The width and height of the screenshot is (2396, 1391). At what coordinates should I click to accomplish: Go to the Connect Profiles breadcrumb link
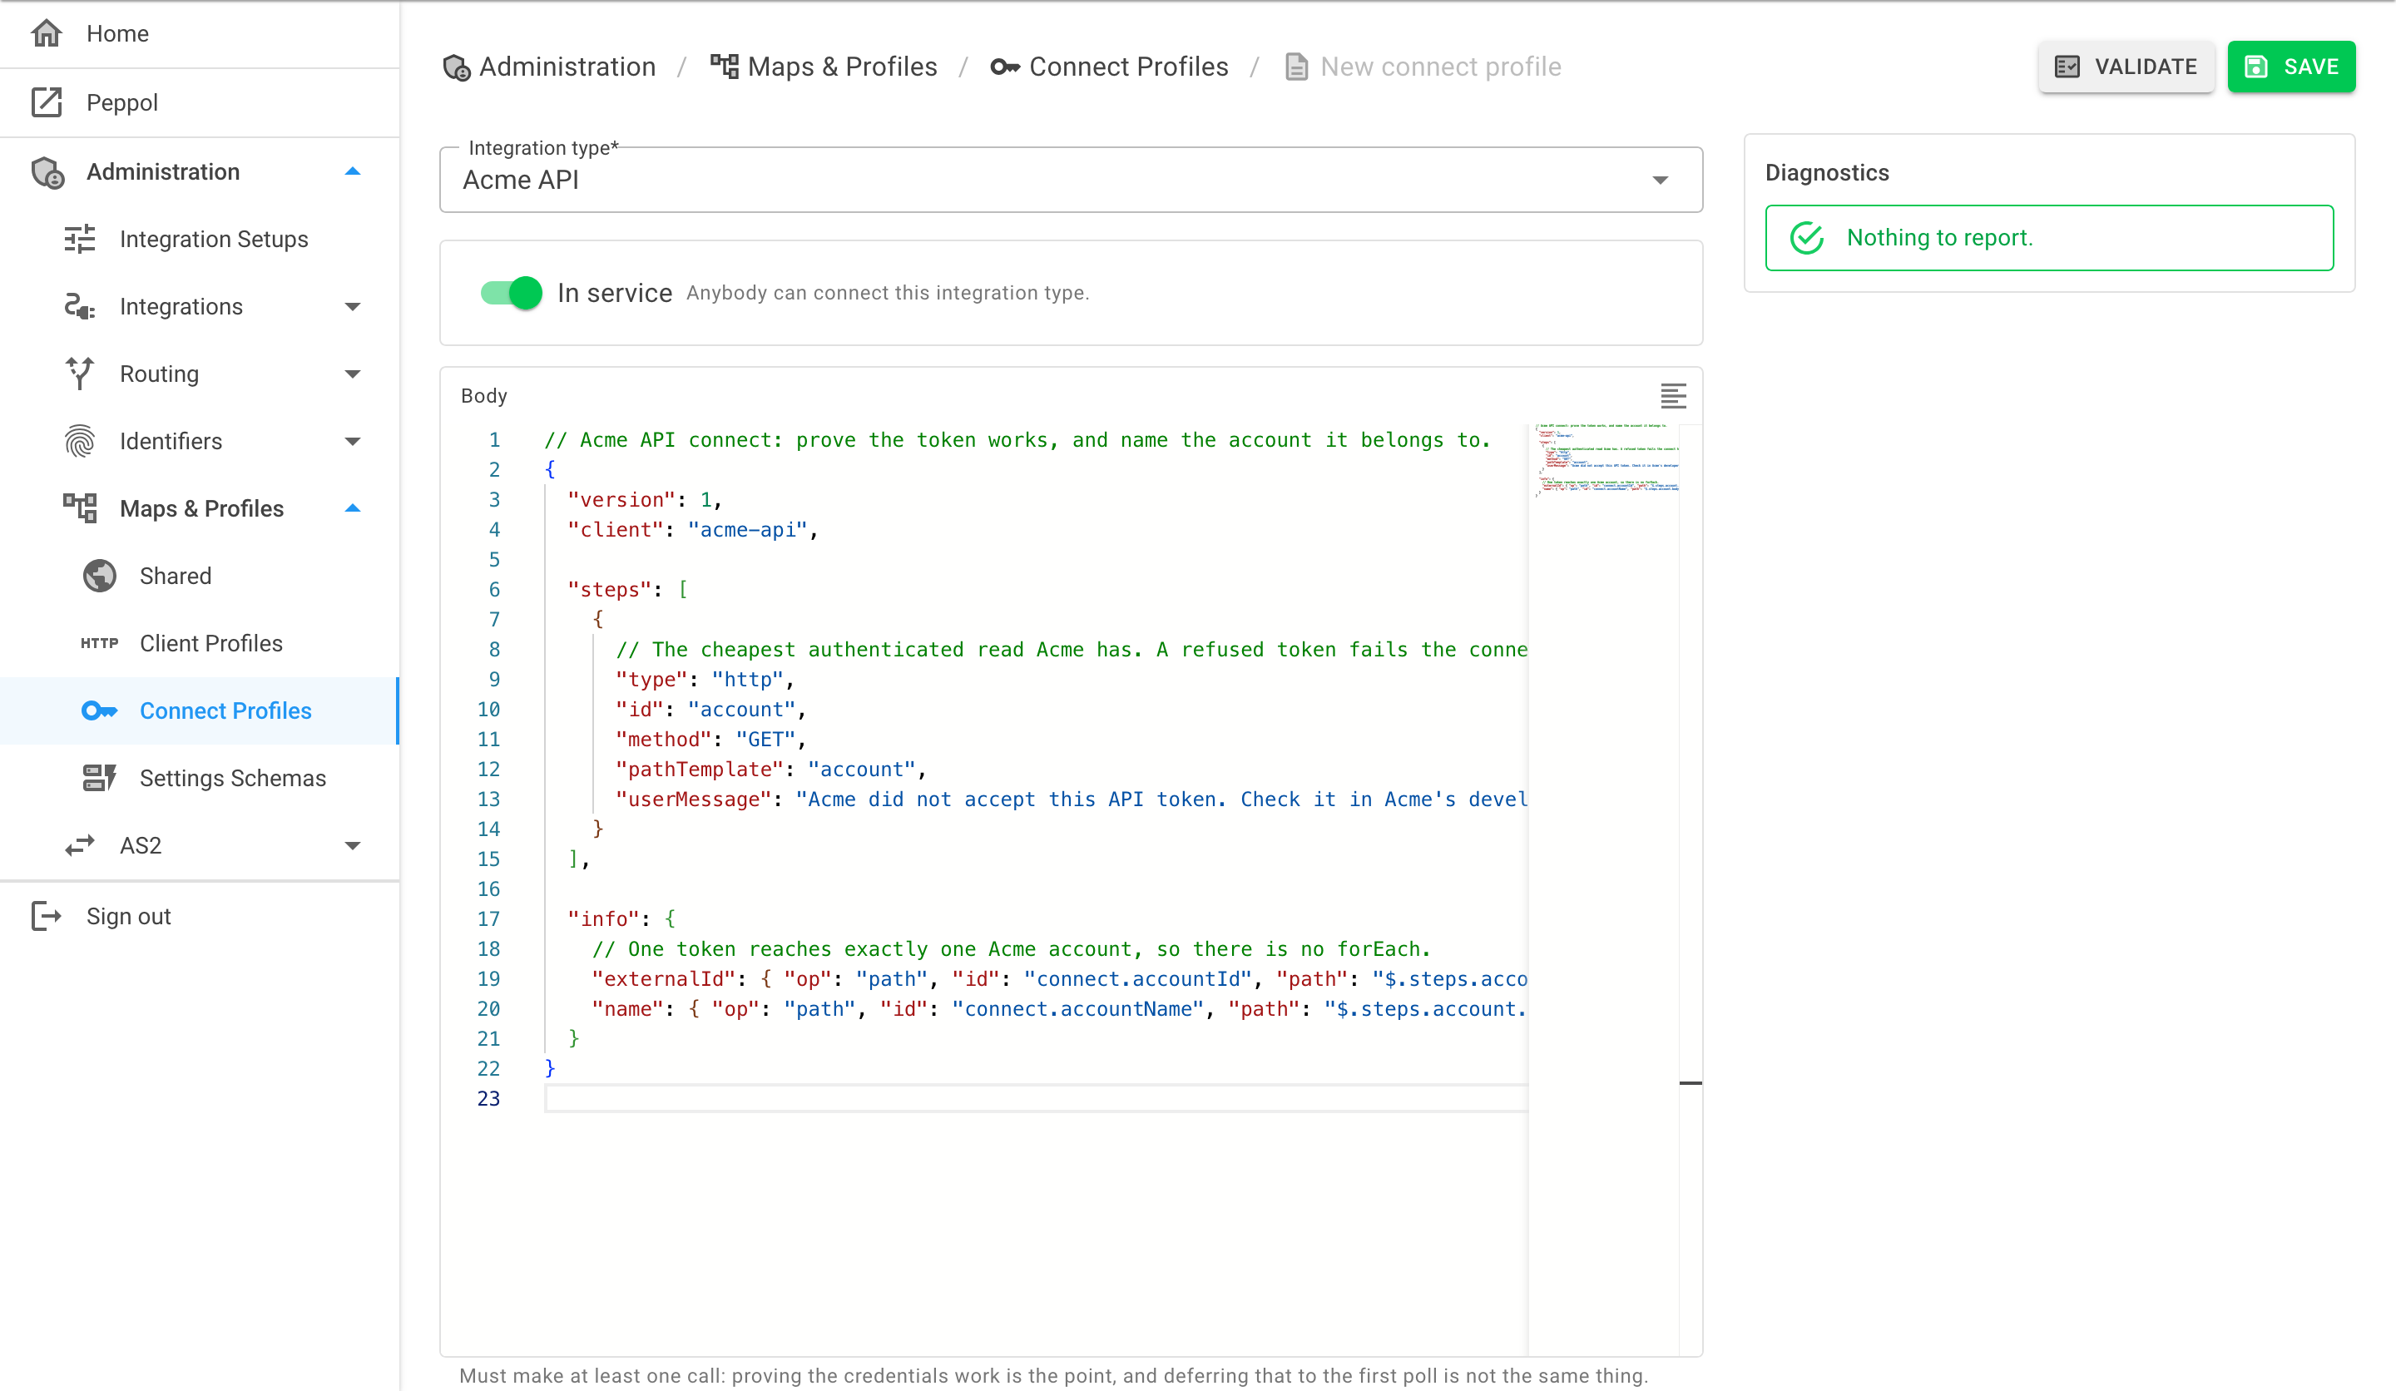pyautogui.click(x=1110, y=67)
